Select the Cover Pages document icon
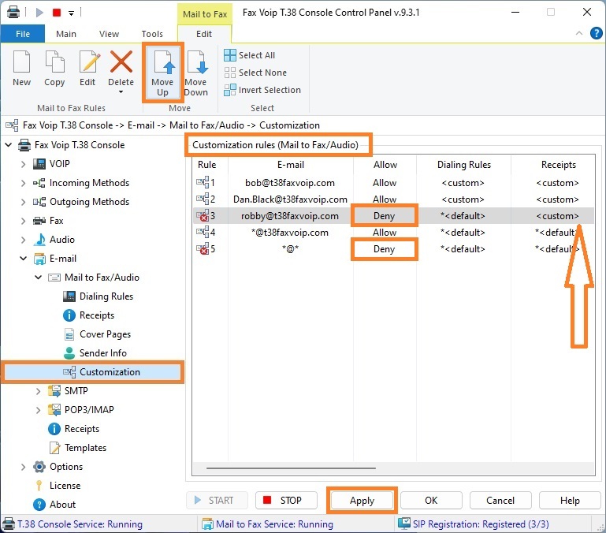Image resolution: width=606 pixels, height=533 pixels. pos(69,334)
